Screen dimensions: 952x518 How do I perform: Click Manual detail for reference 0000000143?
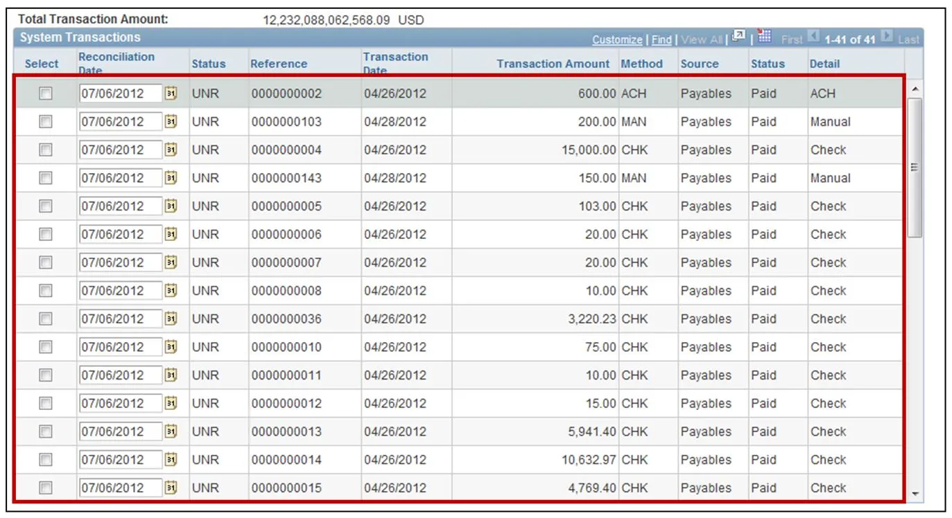[830, 178]
